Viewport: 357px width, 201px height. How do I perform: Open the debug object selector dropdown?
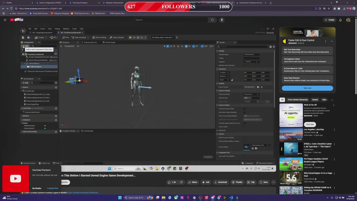pyautogui.click(x=163, y=37)
